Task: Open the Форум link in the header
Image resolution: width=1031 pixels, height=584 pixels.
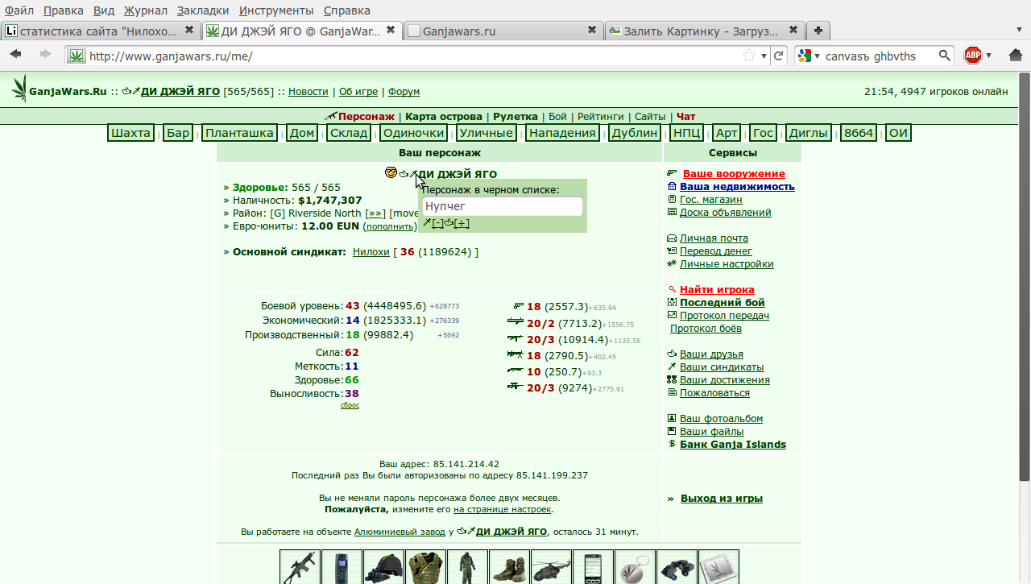Action: click(x=404, y=92)
